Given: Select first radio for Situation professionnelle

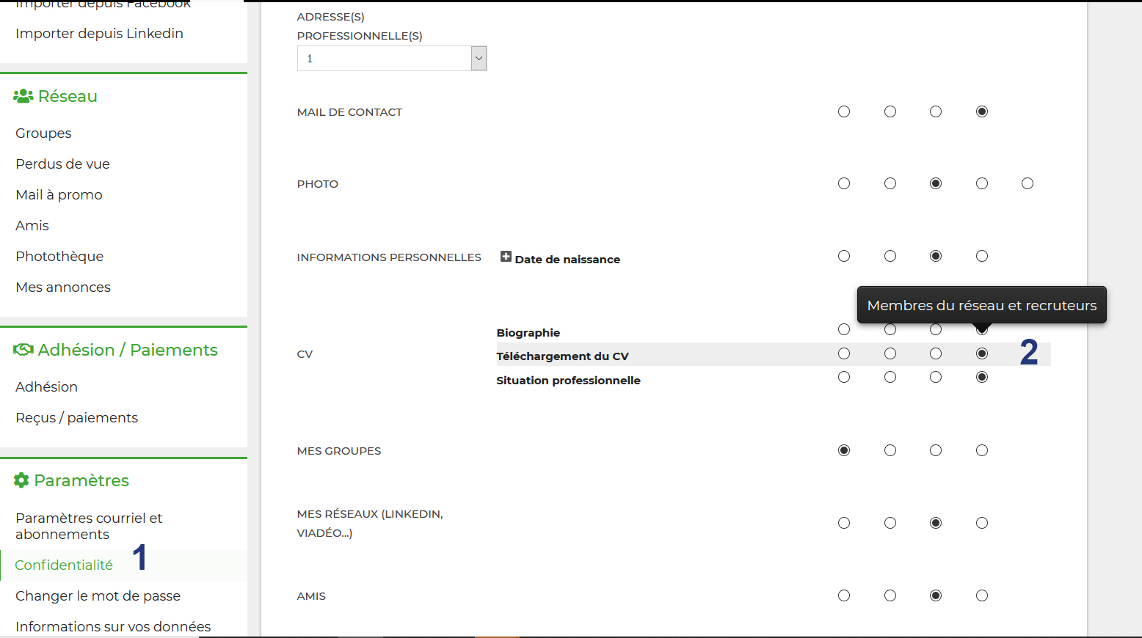Looking at the screenshot, I should click(x=844, y=377).
